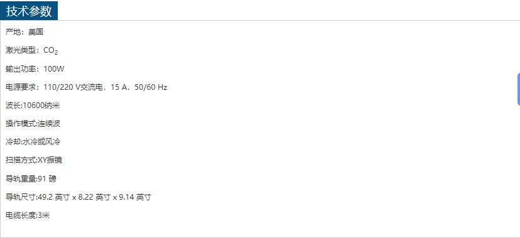Click the 电缆长度:3米 line
The width and height of the screenshot is (520, 238).
click(28, 215)
